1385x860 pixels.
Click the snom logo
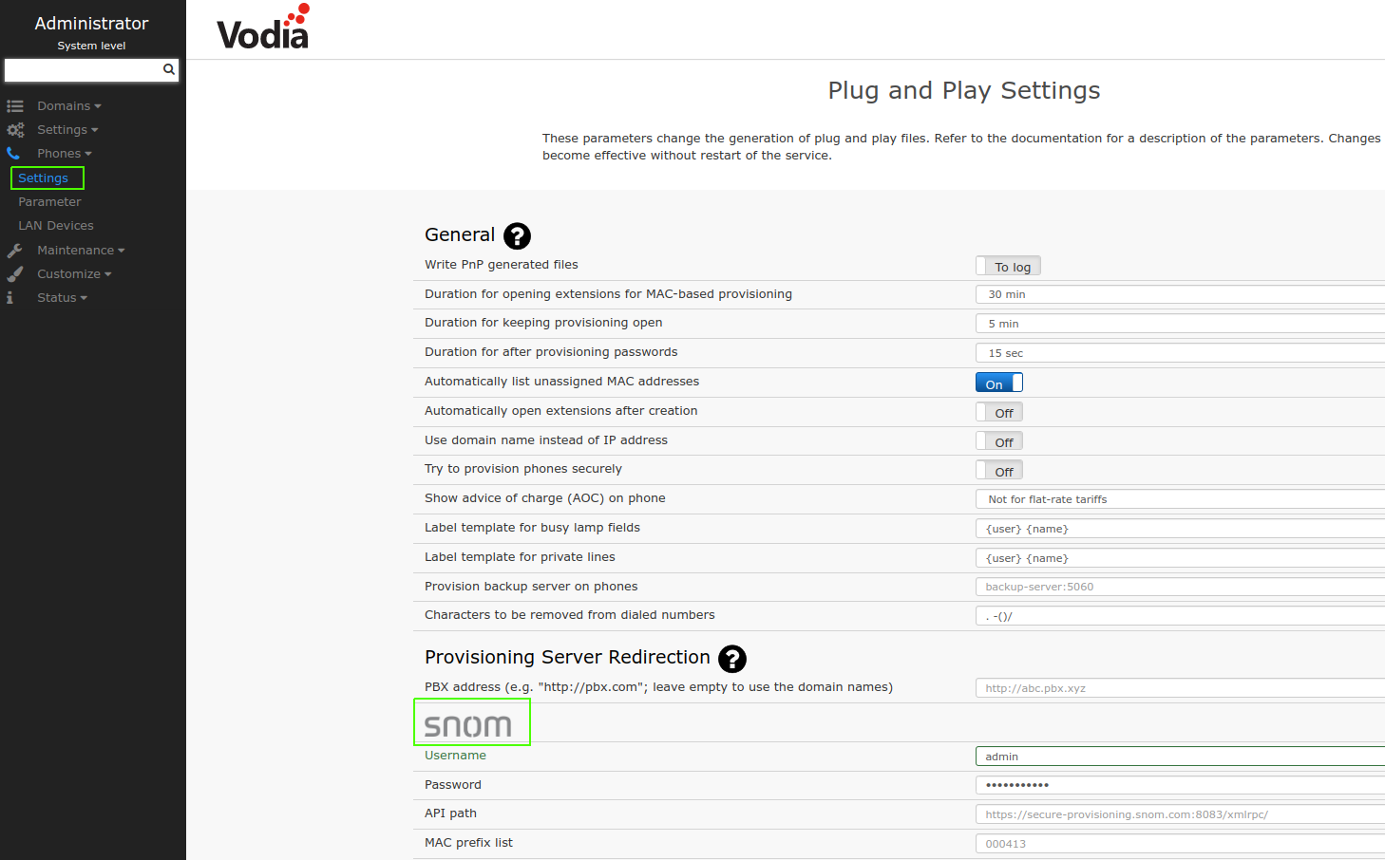coord(468,726)
